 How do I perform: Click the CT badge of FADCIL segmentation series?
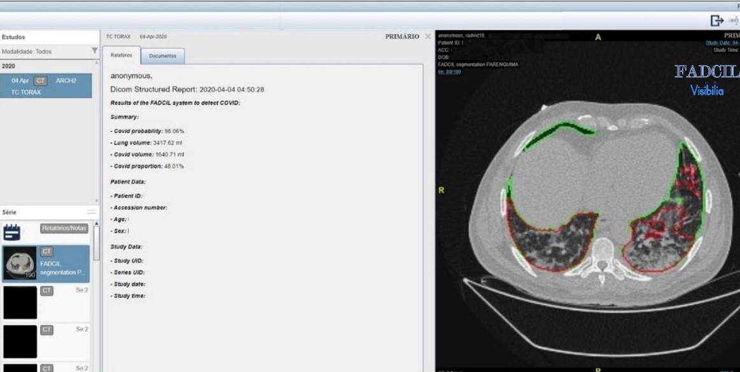(47, 252)
